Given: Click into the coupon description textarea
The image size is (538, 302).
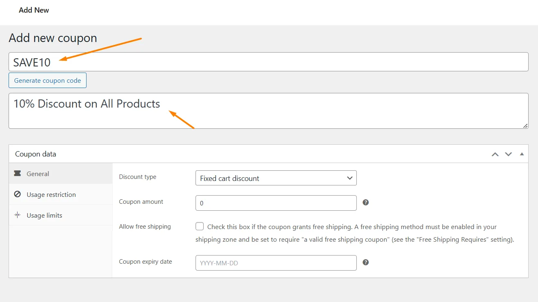Looking at the screenshot, I should (269, 111).
